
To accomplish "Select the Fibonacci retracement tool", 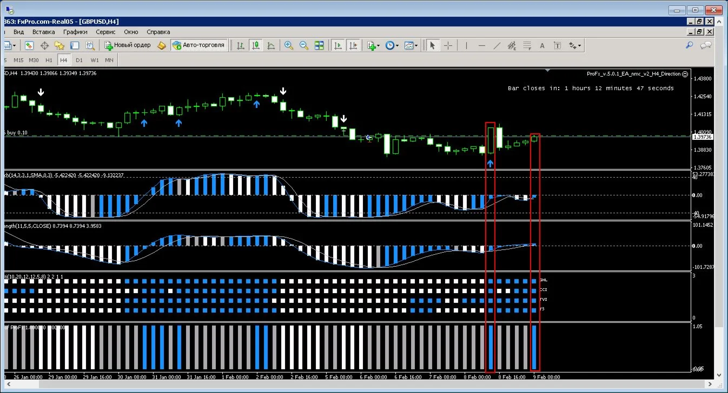I will [x=527, y=46].
